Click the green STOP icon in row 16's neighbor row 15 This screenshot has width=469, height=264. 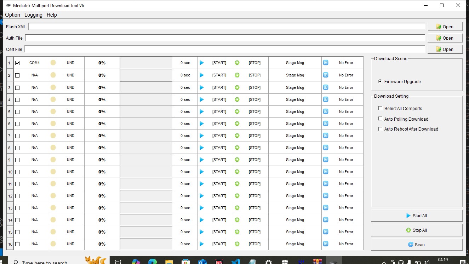click(237, 232)
